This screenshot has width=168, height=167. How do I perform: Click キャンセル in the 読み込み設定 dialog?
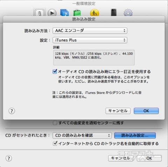tap(118, 111)
